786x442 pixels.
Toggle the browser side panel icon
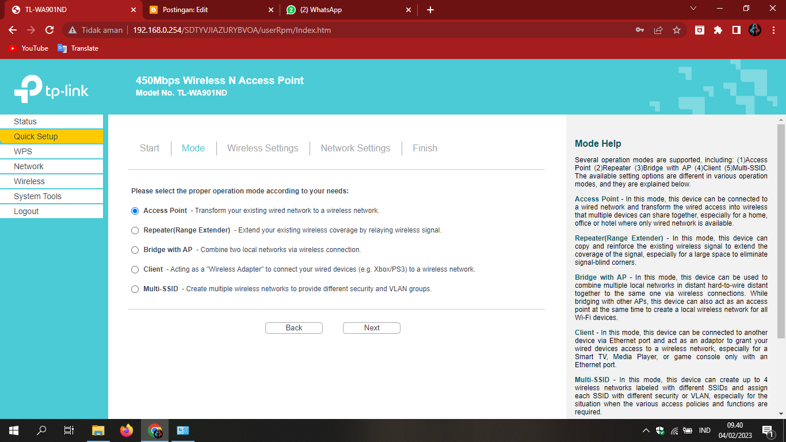(x=736, y=30)
